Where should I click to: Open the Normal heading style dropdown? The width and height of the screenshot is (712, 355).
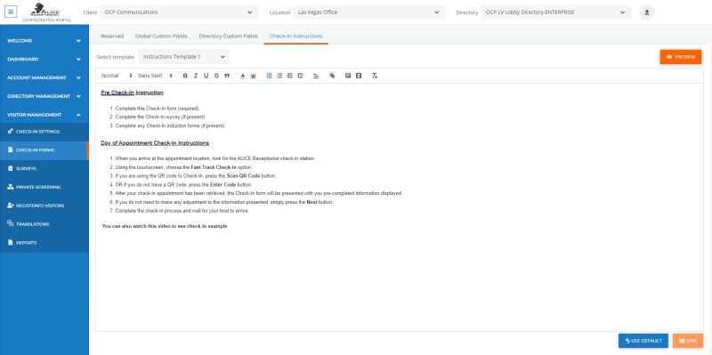(x=117, y=76)
